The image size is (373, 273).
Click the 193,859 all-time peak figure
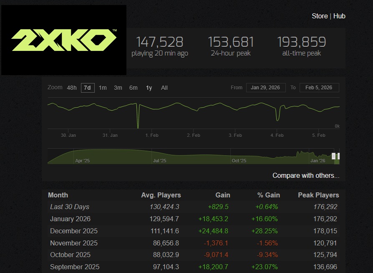pyautogui.click(x=301, y=42)
